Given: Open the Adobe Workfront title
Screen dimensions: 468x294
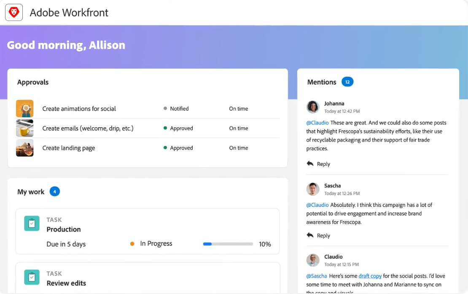Looking at the screenshot, I should point(69,13).
